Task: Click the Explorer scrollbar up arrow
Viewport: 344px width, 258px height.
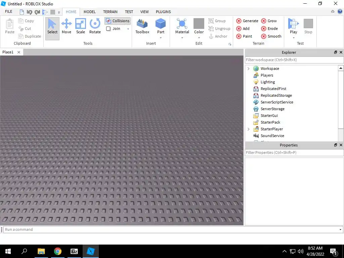Action: click(341, 68)
